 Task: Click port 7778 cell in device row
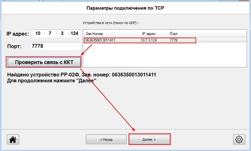point(174,40)
